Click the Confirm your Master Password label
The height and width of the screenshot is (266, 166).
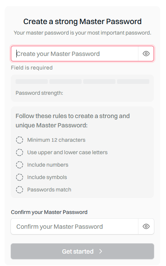tap(49, 212)
